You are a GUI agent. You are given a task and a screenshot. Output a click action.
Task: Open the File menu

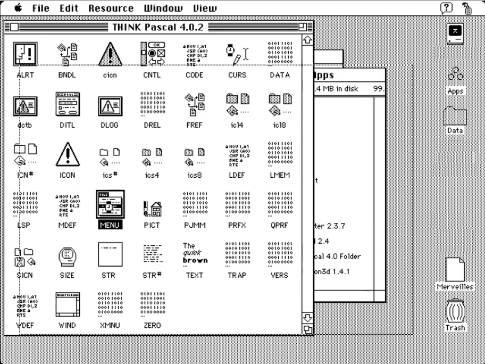coord(41,9)
